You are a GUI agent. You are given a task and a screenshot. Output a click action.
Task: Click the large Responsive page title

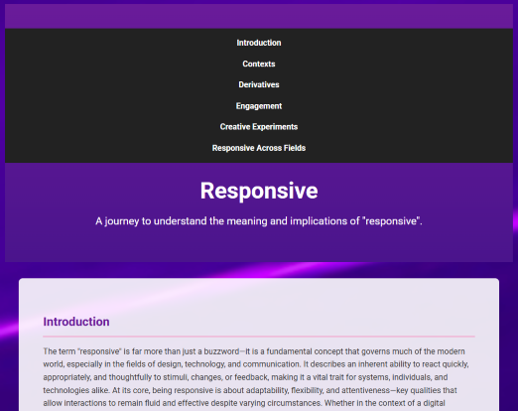point(259,191)
